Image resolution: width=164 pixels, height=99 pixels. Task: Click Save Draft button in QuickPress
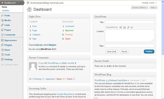point(112,52)
